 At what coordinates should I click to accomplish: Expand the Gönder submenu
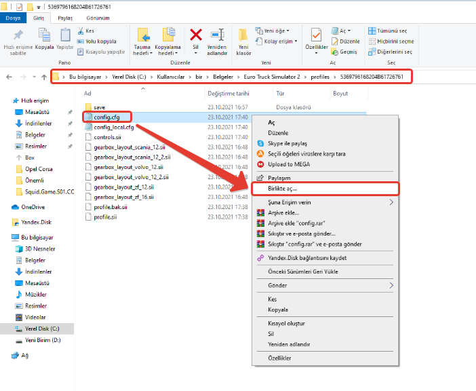pyautogui.click(x=325, y=286)
